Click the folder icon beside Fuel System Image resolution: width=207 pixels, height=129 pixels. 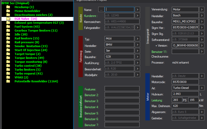point(8,27)
